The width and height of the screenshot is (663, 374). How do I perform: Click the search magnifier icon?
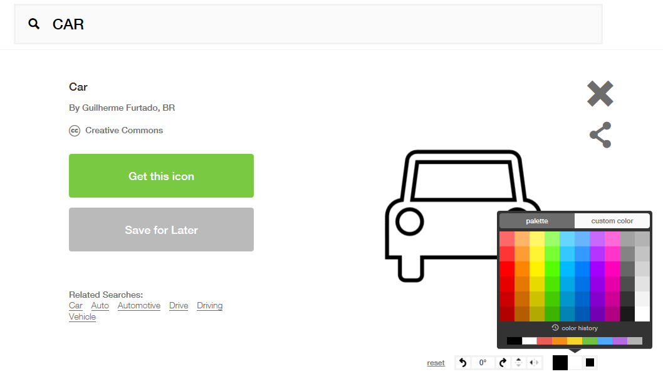[34, 24]
